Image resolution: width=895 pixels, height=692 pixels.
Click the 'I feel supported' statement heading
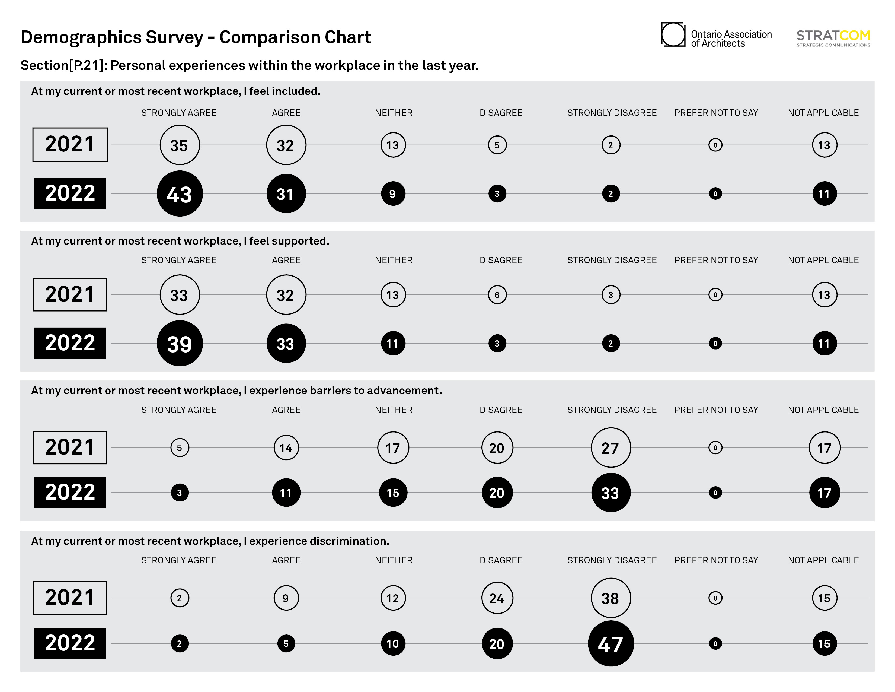point(180,241)
